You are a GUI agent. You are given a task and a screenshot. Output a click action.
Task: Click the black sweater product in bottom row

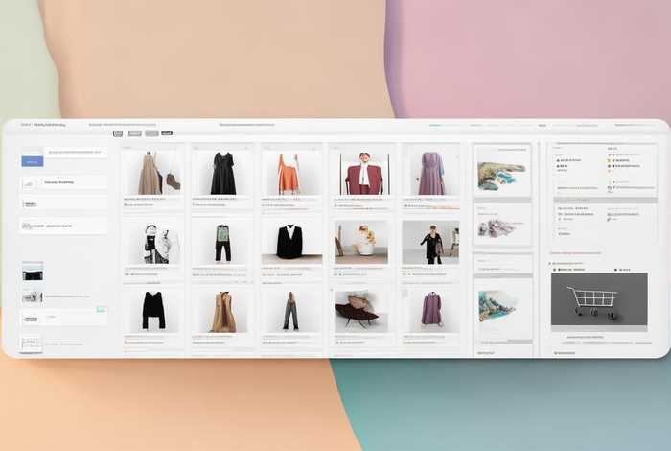tap(154, 310)
